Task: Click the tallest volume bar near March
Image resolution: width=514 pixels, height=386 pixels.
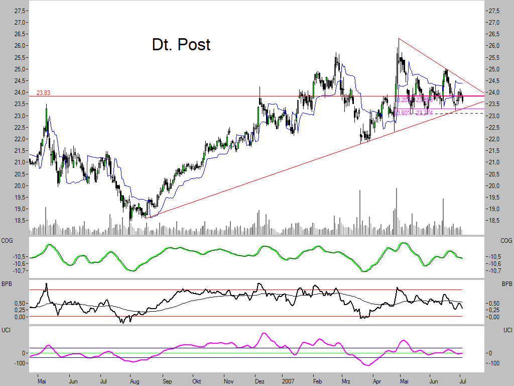Action: pos(361,211)
